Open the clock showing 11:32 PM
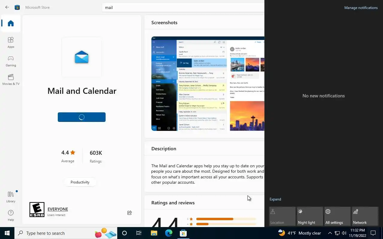 click(357, 233)
